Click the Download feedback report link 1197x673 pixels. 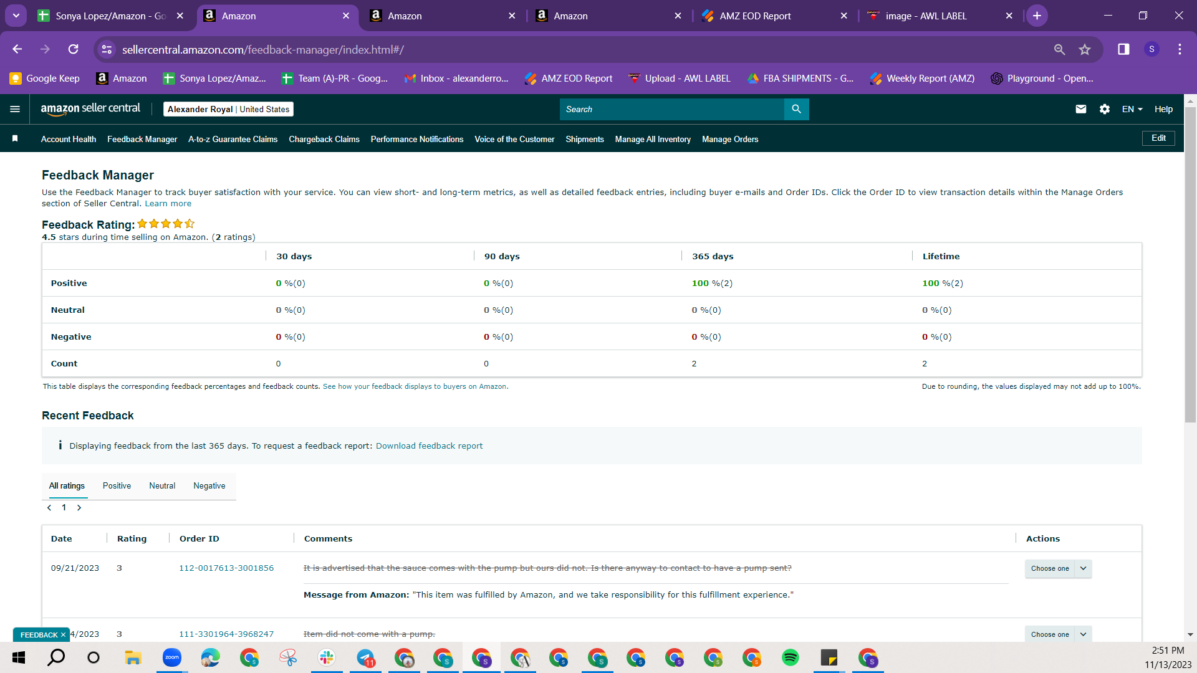pos(429,446)
